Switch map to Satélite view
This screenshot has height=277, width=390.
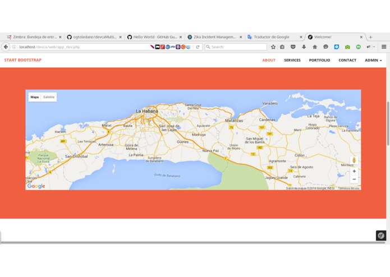click(x=49, y=97)
